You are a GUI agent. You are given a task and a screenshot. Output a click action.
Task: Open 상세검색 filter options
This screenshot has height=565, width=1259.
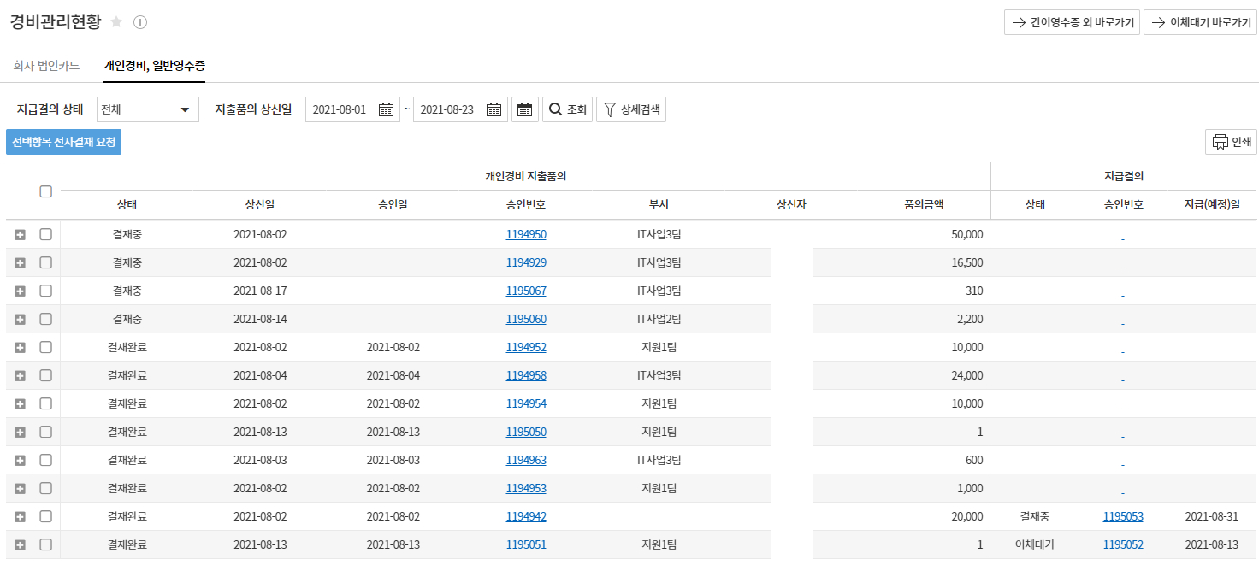pos(631,109)
